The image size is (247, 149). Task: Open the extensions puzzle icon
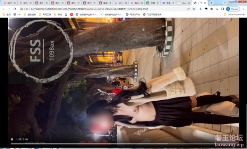pyautogui.click(x=212, y=9)
